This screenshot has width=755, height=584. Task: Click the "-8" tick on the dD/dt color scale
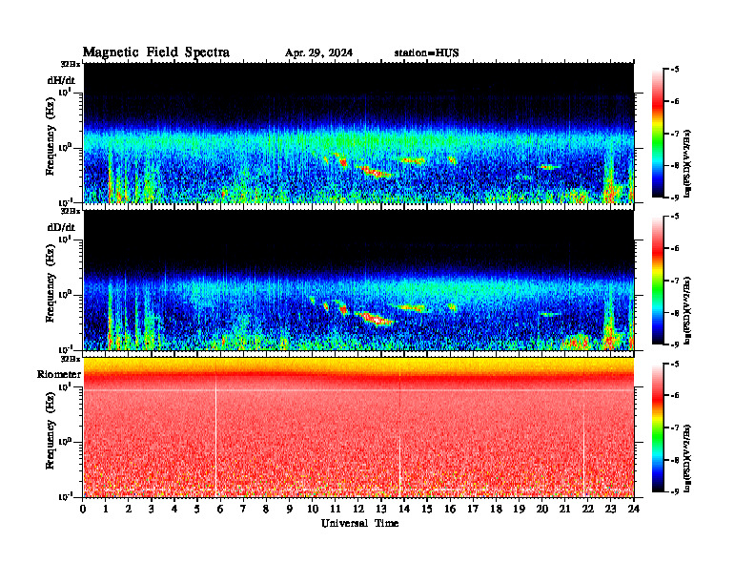click(675, 313)
